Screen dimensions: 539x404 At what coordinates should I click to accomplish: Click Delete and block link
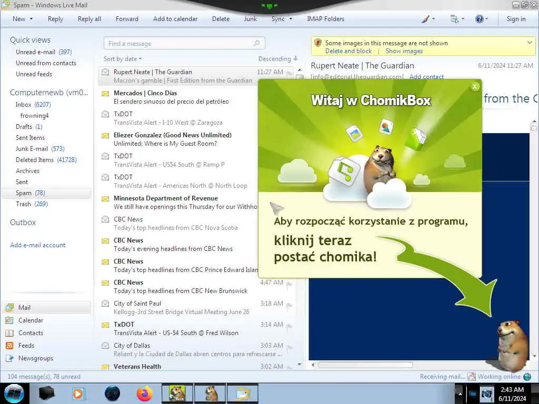pos(348,51)
